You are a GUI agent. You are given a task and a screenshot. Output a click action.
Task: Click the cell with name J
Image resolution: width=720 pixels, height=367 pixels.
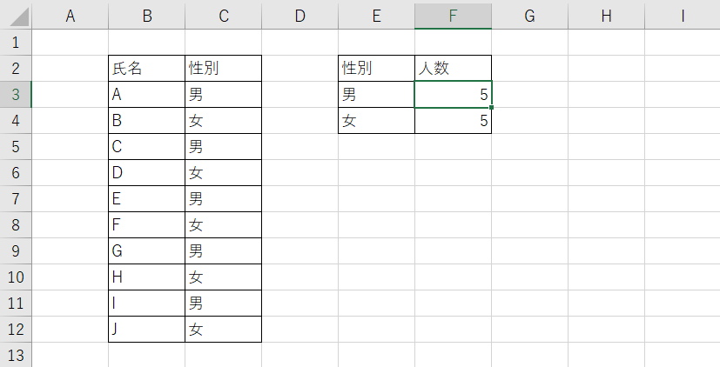[x=146, y=329]
